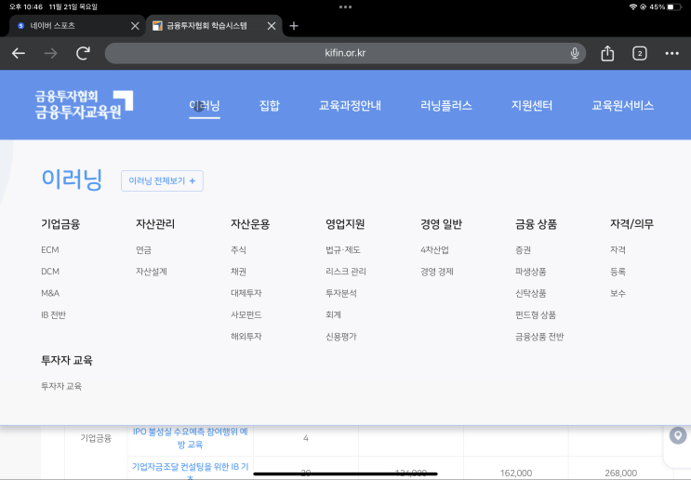Open the tab switcher showing 2 tabs
This screenshot has width=691, height=480.
[x=640, y=53]
